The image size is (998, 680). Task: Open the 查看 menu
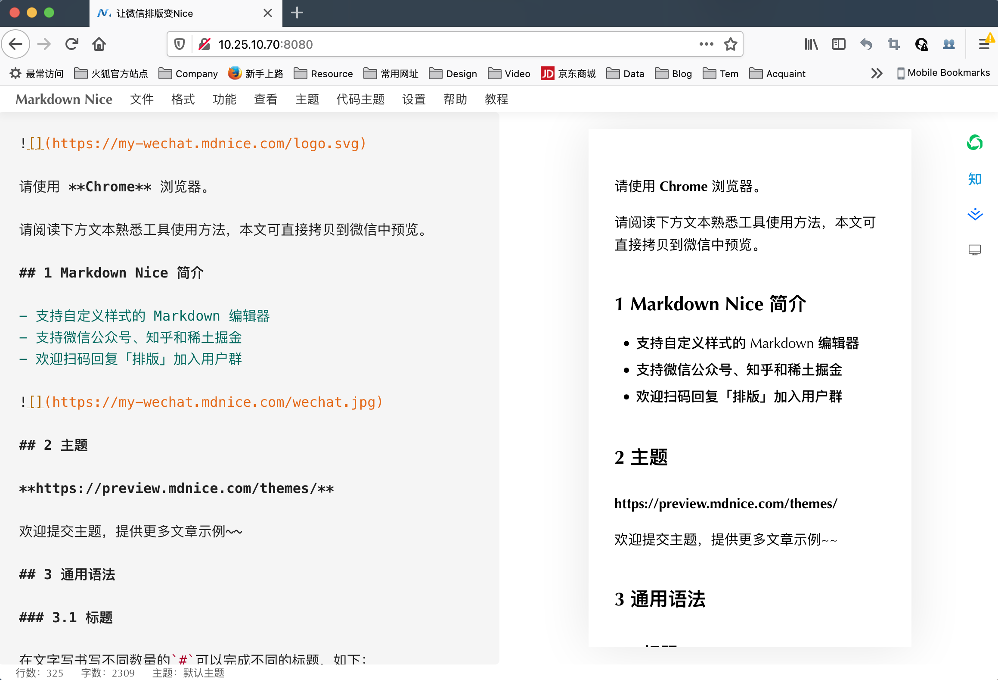coord(266,99)
